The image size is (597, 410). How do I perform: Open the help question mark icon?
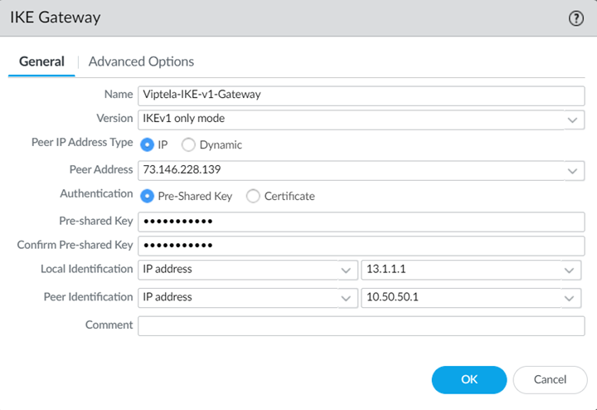click(576, 19)
